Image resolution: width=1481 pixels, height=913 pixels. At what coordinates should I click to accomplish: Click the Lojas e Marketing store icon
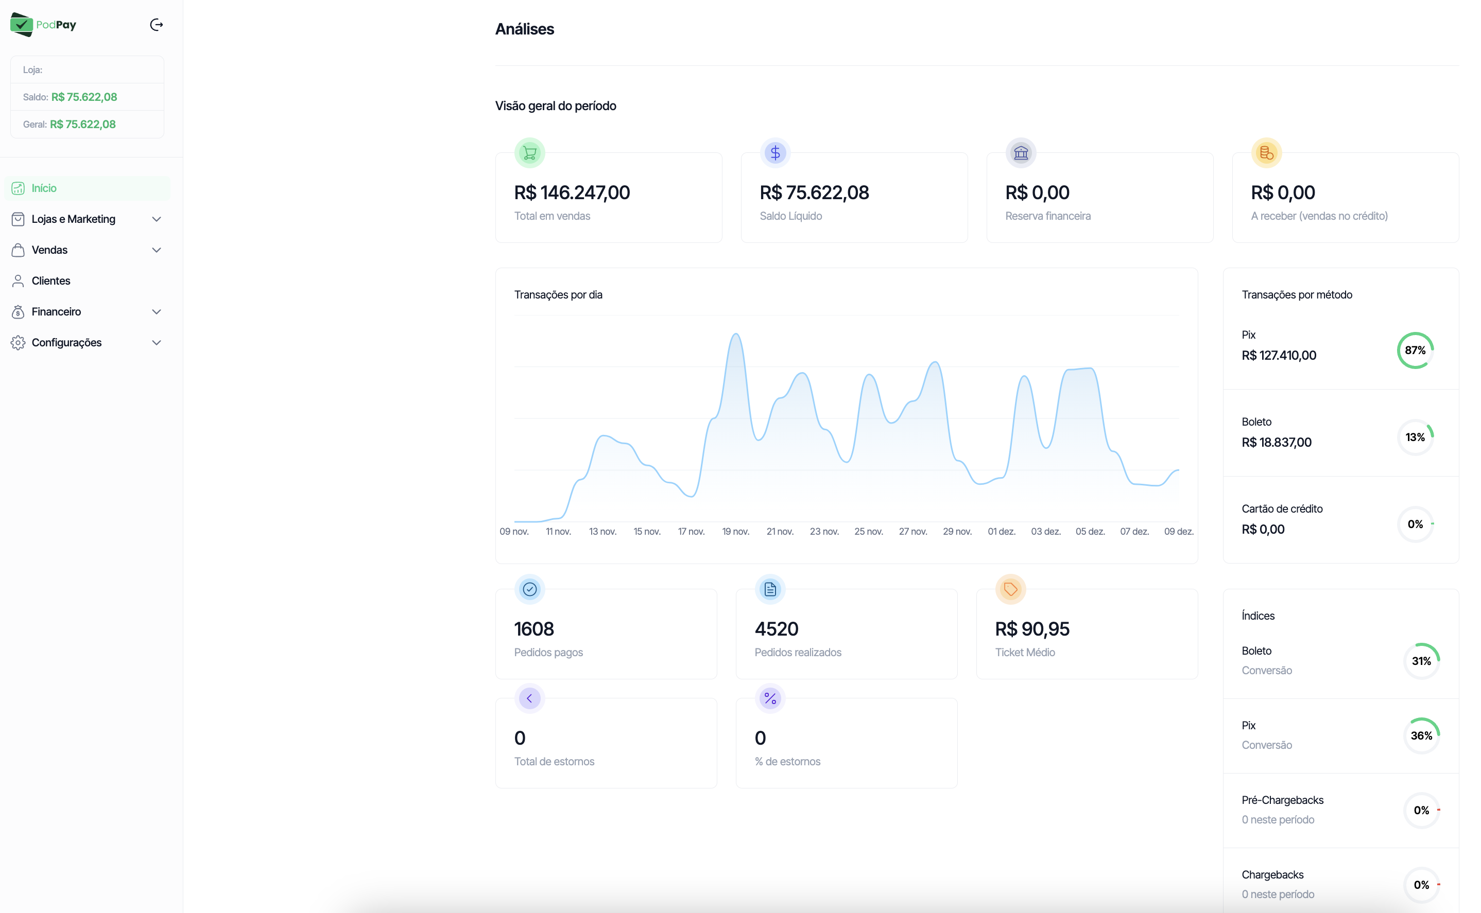pos(18,219)
